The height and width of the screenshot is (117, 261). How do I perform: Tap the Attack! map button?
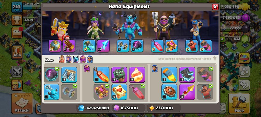22,103
